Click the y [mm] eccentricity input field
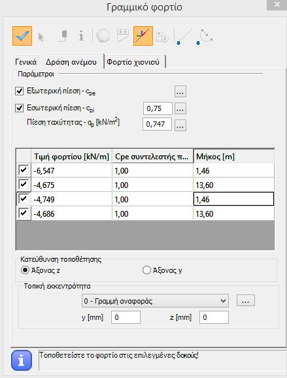 126,317
